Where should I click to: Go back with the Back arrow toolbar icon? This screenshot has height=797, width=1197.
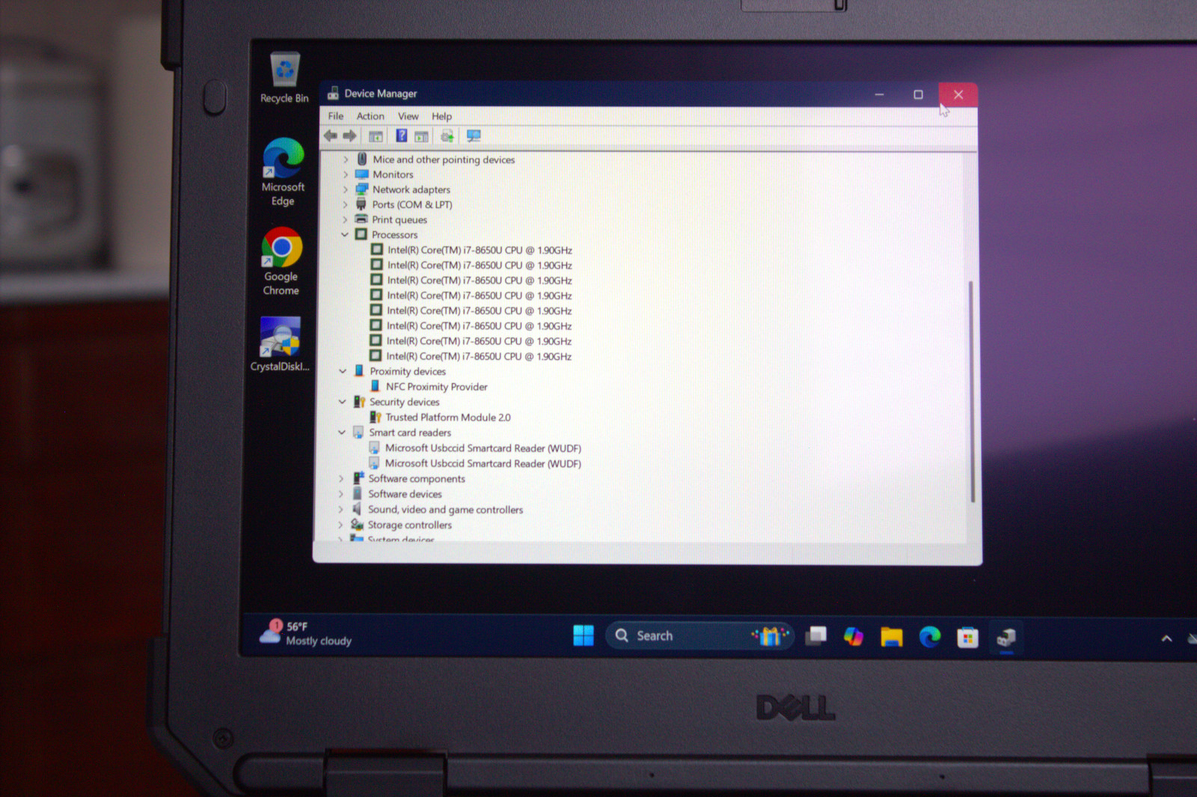[331, 135]
